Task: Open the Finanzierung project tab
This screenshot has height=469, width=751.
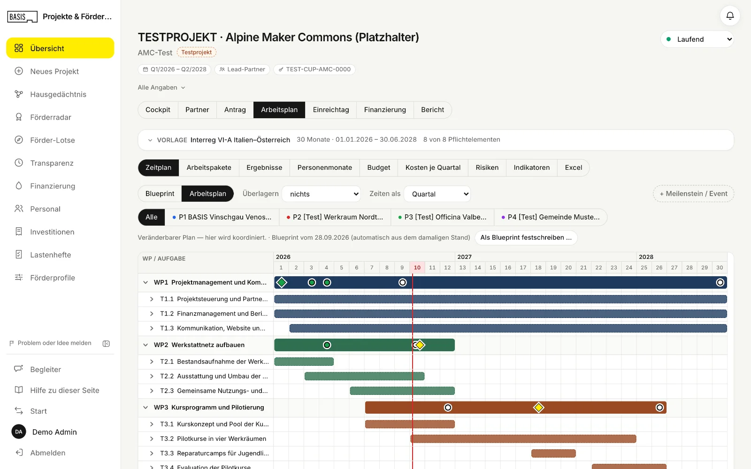Action: pyautogui.click(x=385, y=110)
